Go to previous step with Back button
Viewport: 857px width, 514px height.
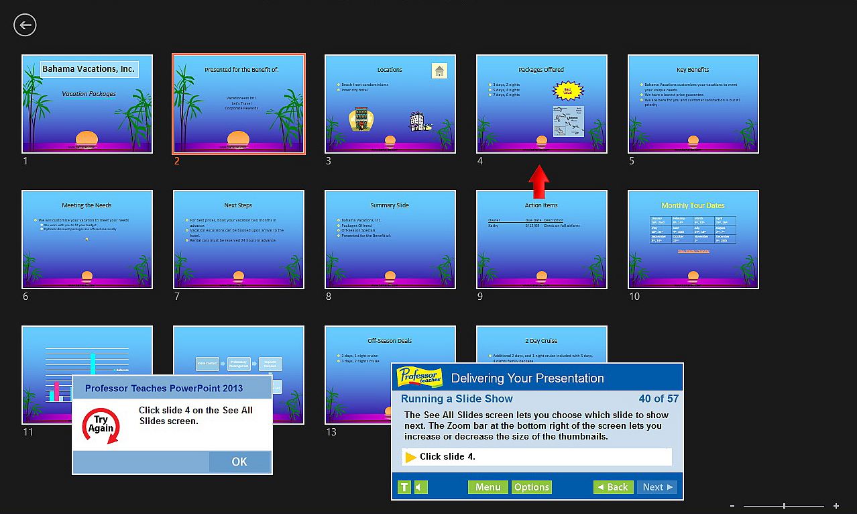(613, 487)
